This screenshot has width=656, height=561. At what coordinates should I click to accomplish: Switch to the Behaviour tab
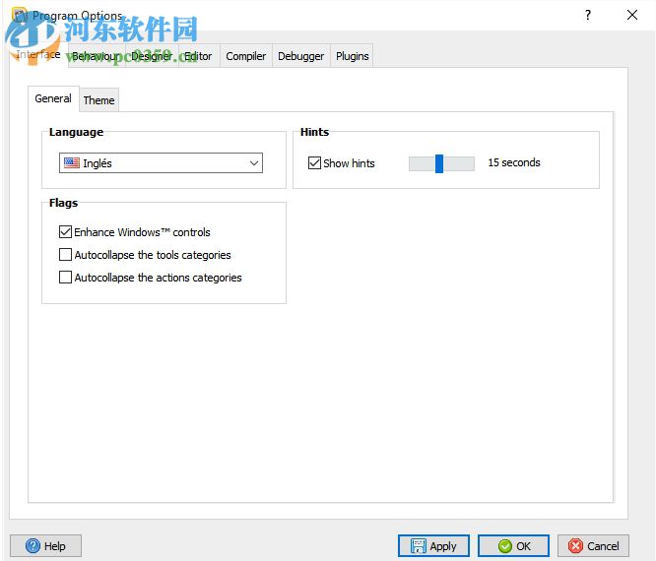click(96, 56)
